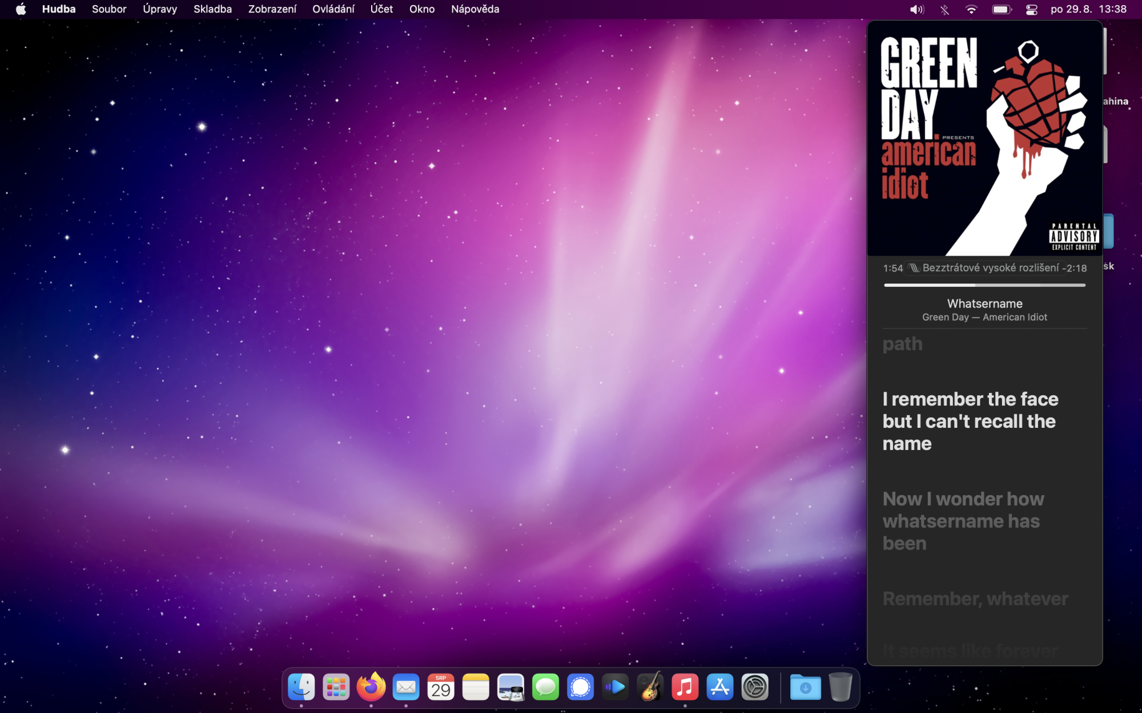This screenshot has height=713, width=1142.
Task: Open the Wi-Fi menu bar icon
Action: (971, 9)
